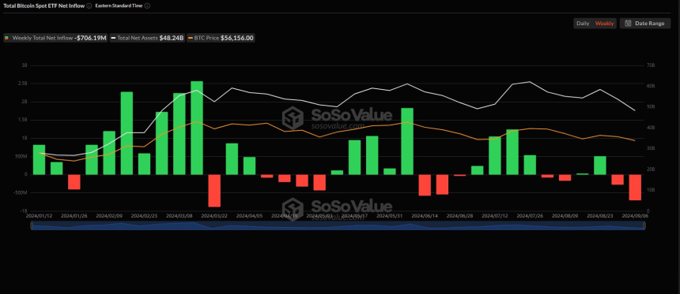
Task: Click the Total Bitcoin Spot ETF Net Inflow title
Action: 43,6
